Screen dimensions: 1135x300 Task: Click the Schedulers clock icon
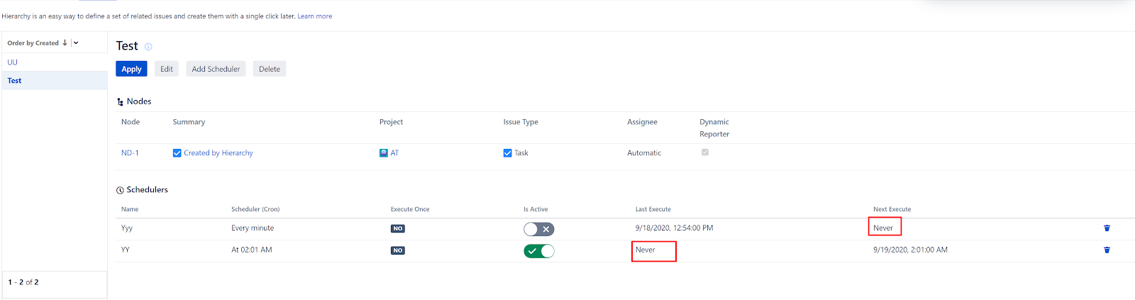tap(120, 190)
